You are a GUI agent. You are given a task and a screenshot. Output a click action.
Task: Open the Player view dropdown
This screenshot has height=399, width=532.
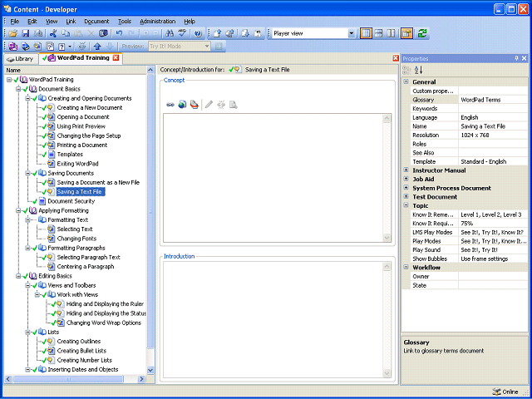tap(351, 33)
